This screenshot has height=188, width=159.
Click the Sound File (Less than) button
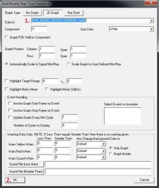click(26, 164)
